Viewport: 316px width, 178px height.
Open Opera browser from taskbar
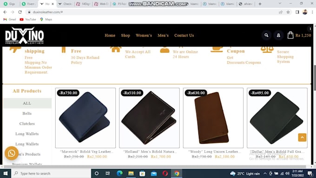click(165, 173)
